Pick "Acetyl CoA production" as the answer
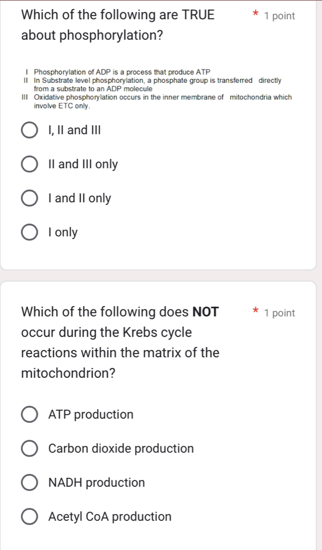 click(x=29, y=516)
